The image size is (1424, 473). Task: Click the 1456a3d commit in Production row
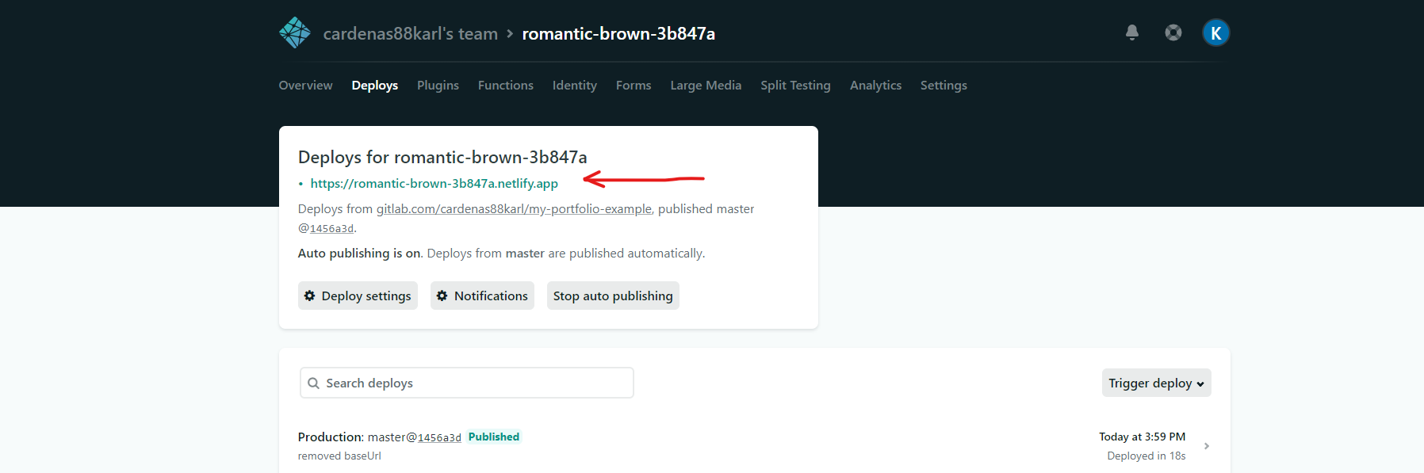(x=439, y=437)
